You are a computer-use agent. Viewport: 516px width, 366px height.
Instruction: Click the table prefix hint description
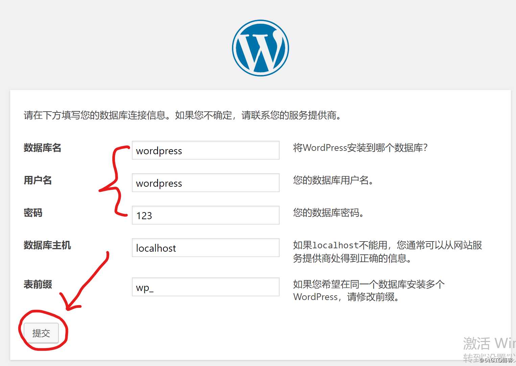tap(369, 291)
